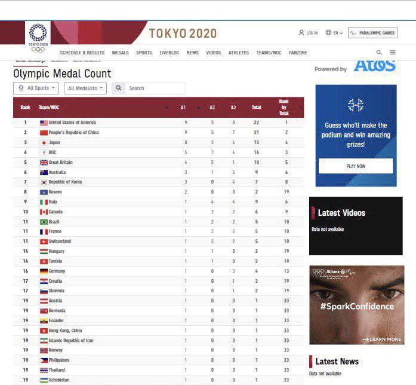Expand the All Medalists dropdown

click(85, 88)
